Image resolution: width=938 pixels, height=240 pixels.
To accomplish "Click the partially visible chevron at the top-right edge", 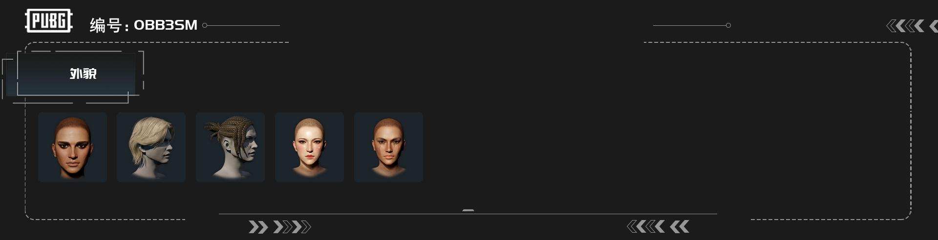I will (x=933, y=26).
